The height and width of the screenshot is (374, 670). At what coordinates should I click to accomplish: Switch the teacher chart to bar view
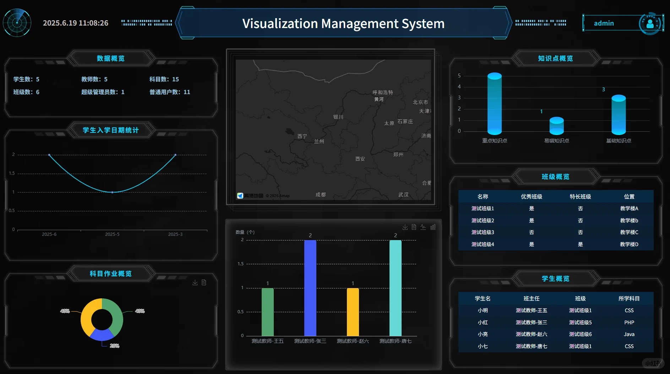coord(433,227)
